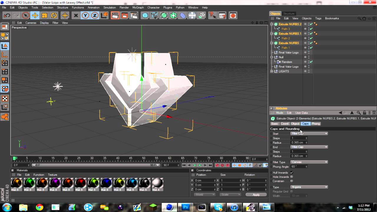This screenshot has height=212, width=377.
Task: Switch the coordinate system icon
Action: coord(104,16)
